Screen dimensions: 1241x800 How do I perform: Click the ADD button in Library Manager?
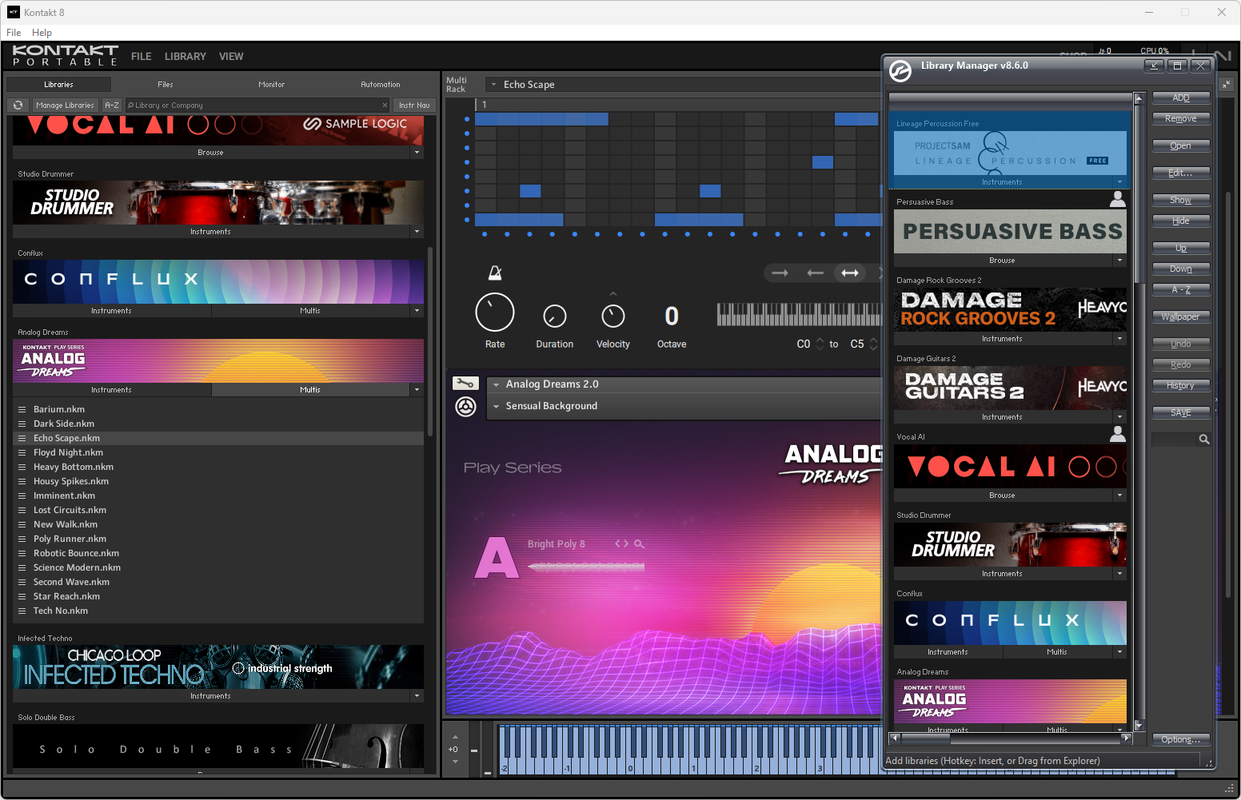click(x=1181, y=98)
